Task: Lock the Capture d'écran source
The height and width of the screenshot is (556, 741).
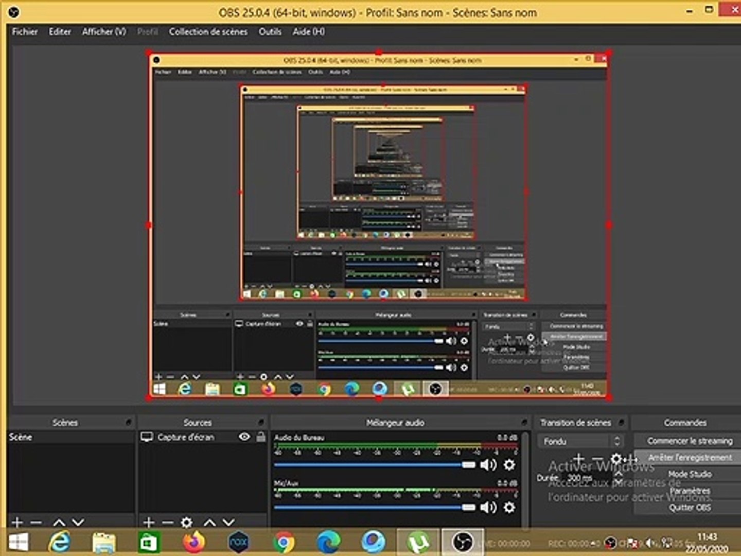Action: tap(261, 437)
